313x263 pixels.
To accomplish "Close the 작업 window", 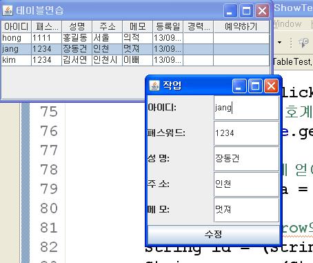I will [x=271, y=86].
